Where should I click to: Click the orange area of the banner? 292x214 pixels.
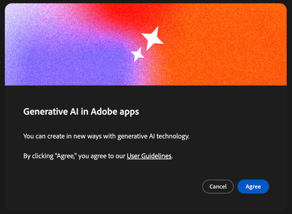pos(233,47)
